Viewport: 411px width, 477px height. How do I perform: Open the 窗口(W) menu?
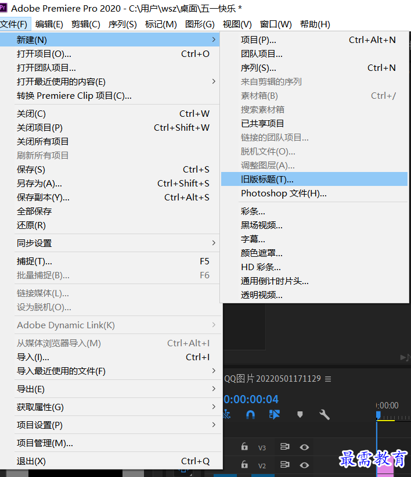[276, 24]
